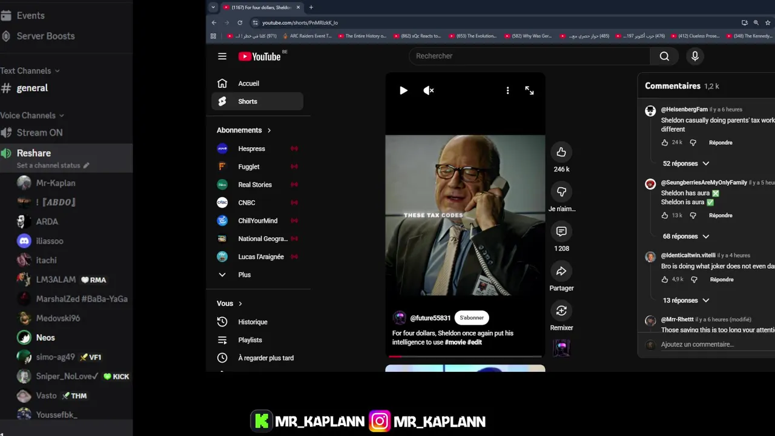Open Playlists in the sidebar
The height and width of the screenshot is (436, 775).
pos(257,340)
